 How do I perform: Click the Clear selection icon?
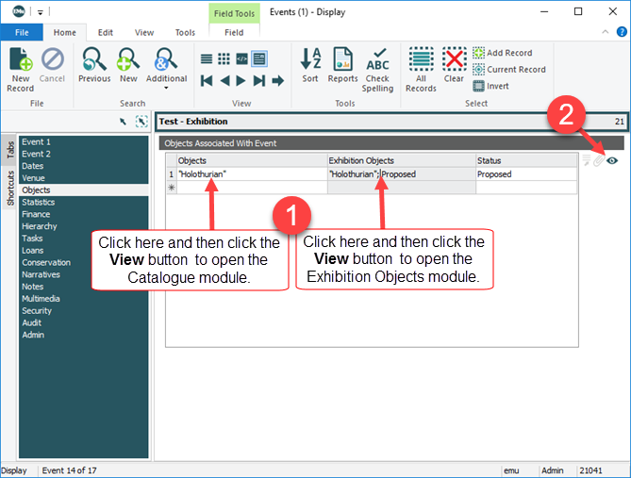tap(455, 66)
